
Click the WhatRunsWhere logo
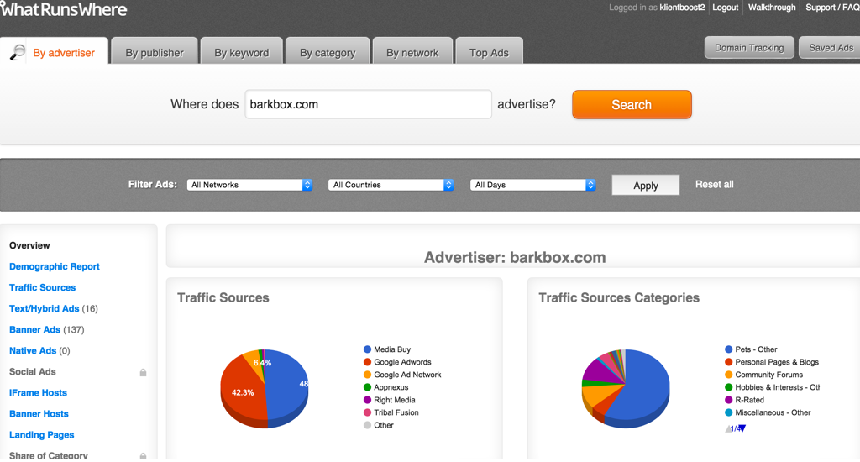(64, 8)
